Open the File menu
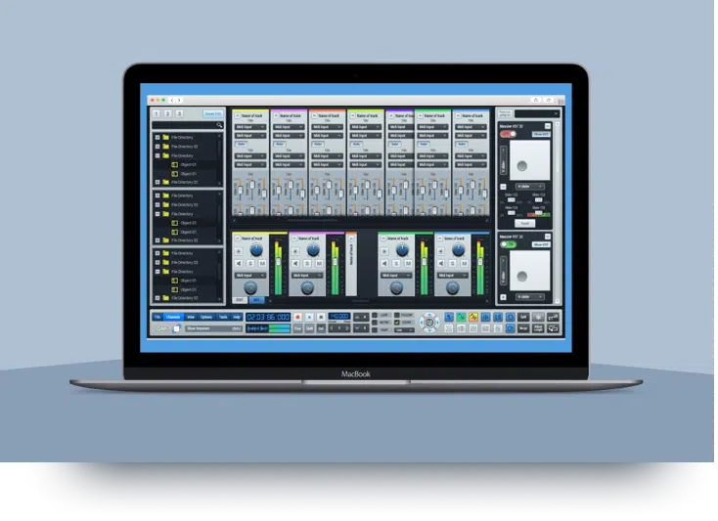This screenshot has width=718, height=521. (156, 317)
